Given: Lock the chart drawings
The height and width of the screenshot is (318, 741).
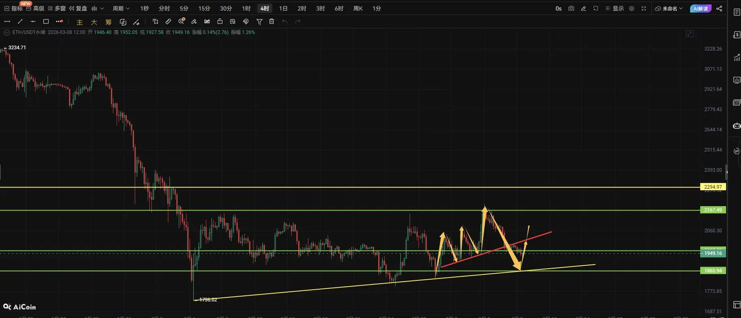Looking at the screenshot, I should pyautogui.click(x=220, y=21).
